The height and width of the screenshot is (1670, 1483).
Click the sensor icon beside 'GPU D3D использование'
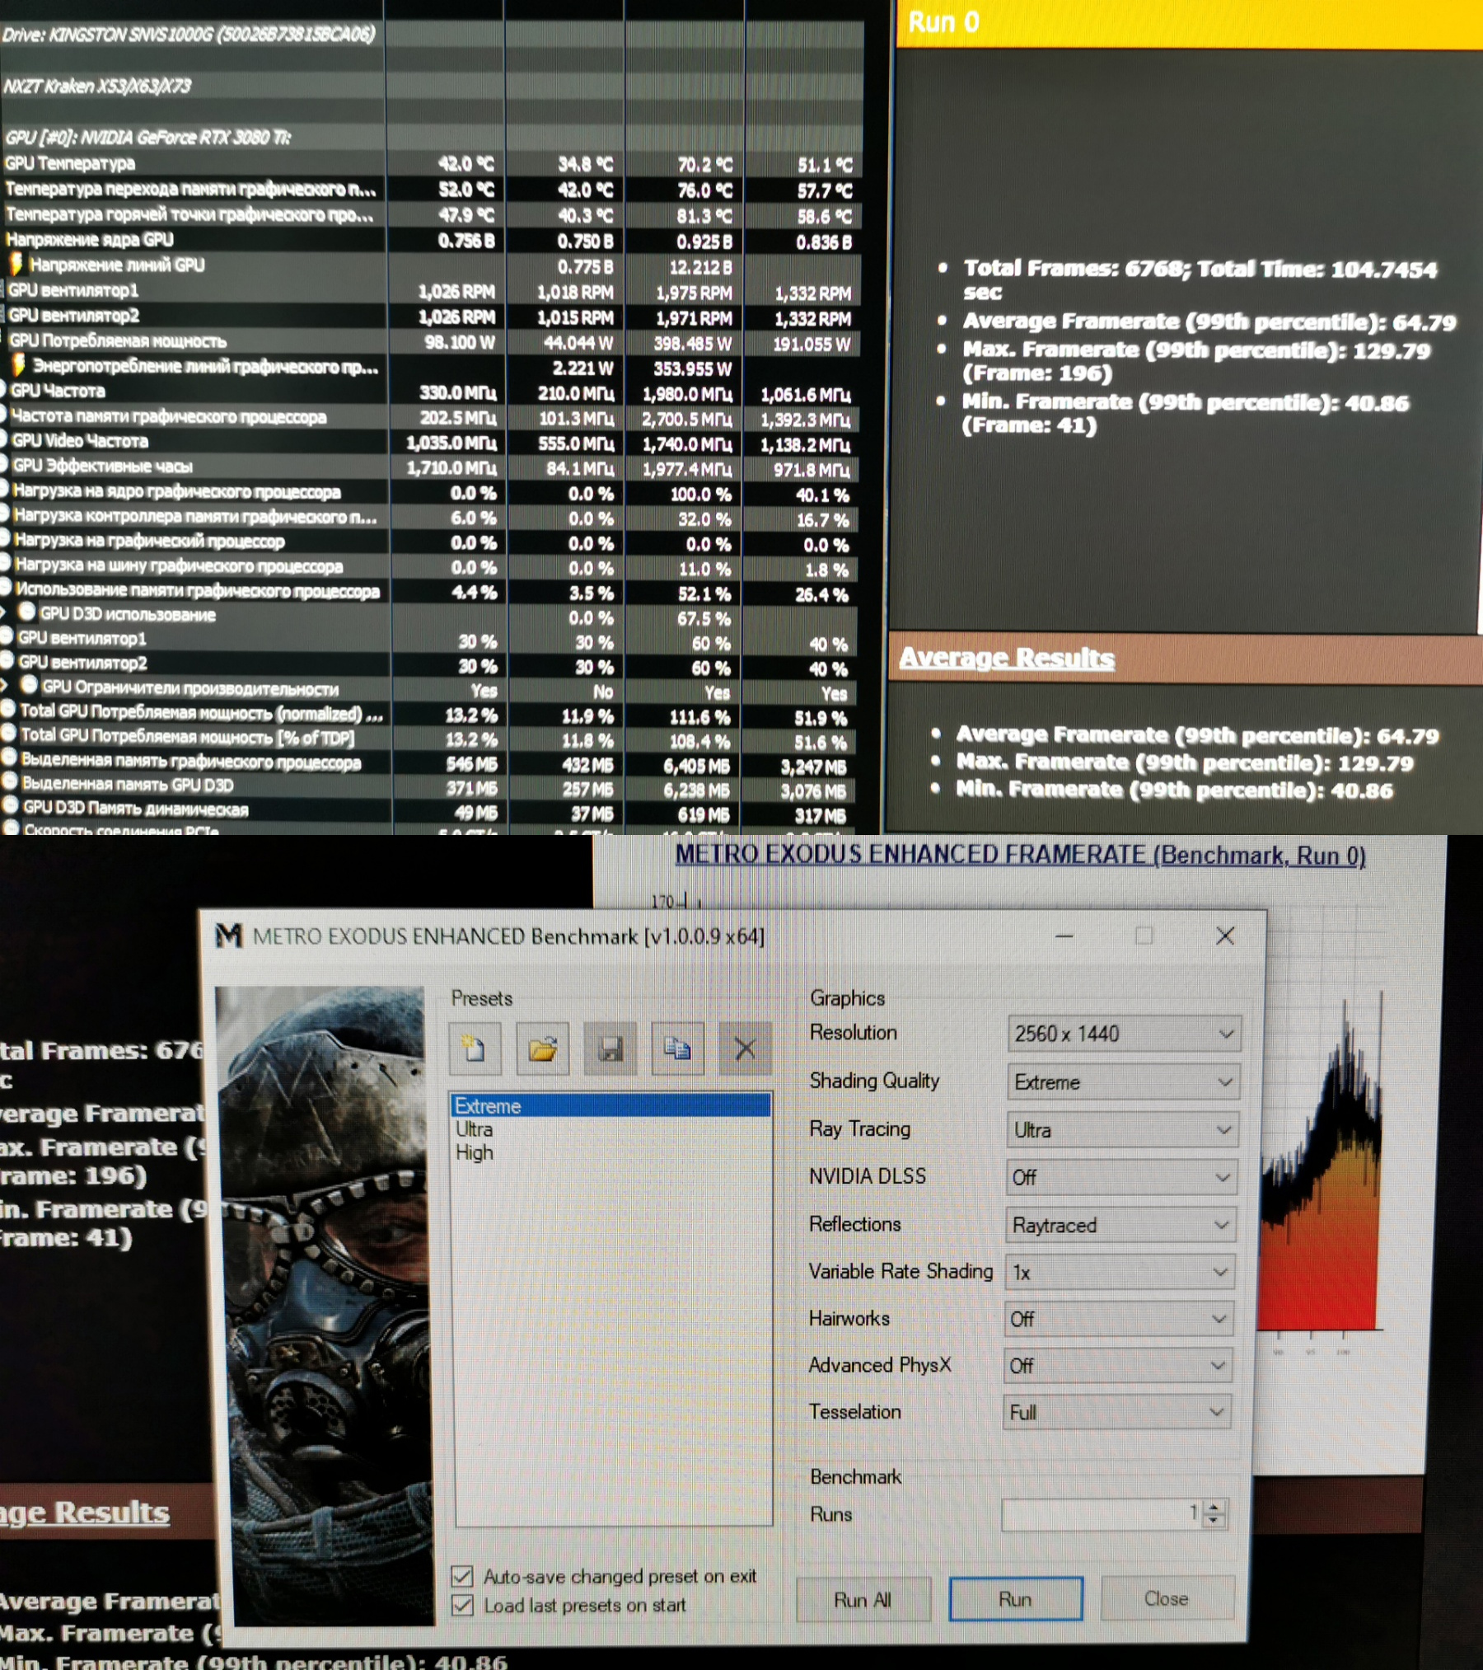click(27, 612)
